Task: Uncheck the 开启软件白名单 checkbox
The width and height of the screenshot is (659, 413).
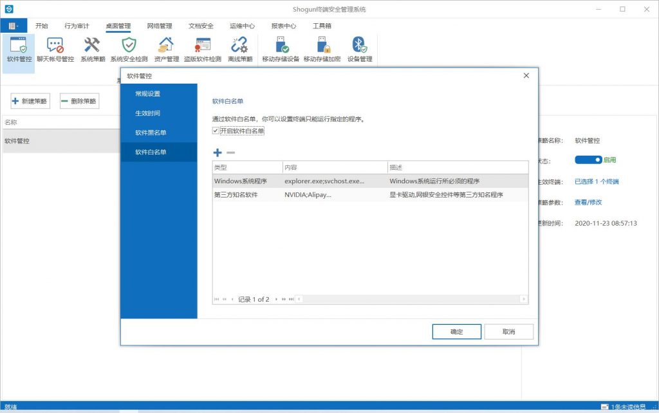Action: 216,131
